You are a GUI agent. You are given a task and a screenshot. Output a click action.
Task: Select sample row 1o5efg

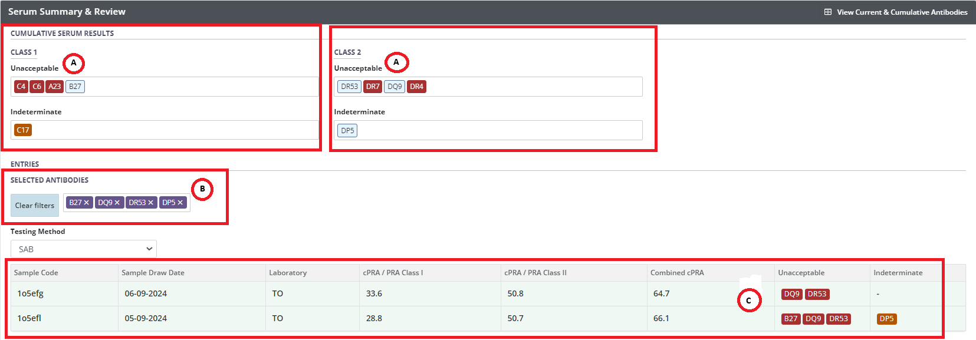pyautogui.click(x=488, y=293)
